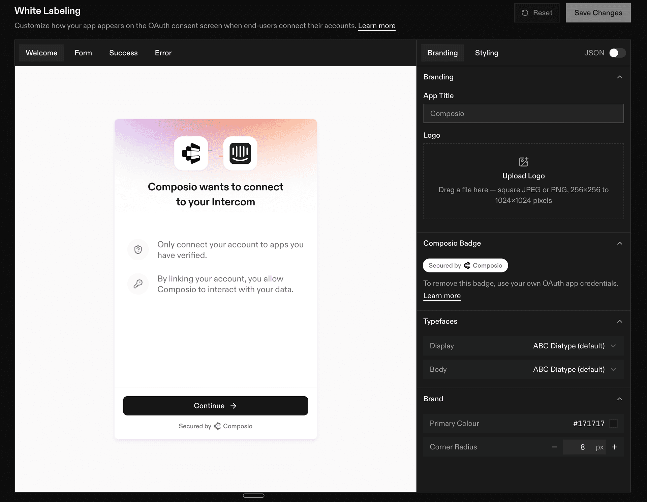Viewport: 647px width, 502px height.
Task: Click the preview panel bottom resize handle
Action: coord(253,496)
